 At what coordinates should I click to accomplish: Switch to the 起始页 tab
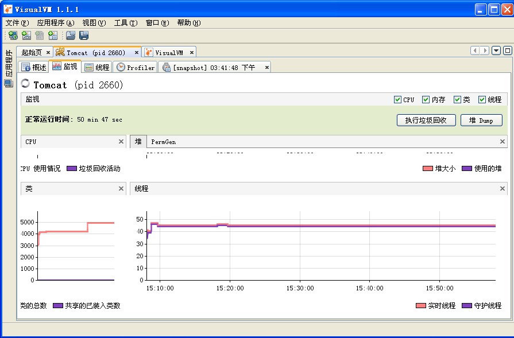click(32, 52)
